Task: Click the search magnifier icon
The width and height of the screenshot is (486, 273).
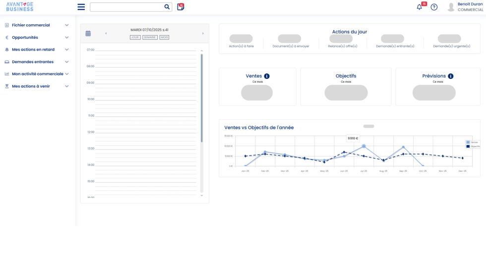Action: (167, 7)
